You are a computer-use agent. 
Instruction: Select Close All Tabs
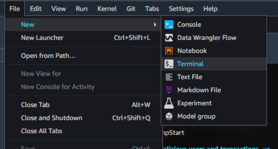click(x=42, y=131)
